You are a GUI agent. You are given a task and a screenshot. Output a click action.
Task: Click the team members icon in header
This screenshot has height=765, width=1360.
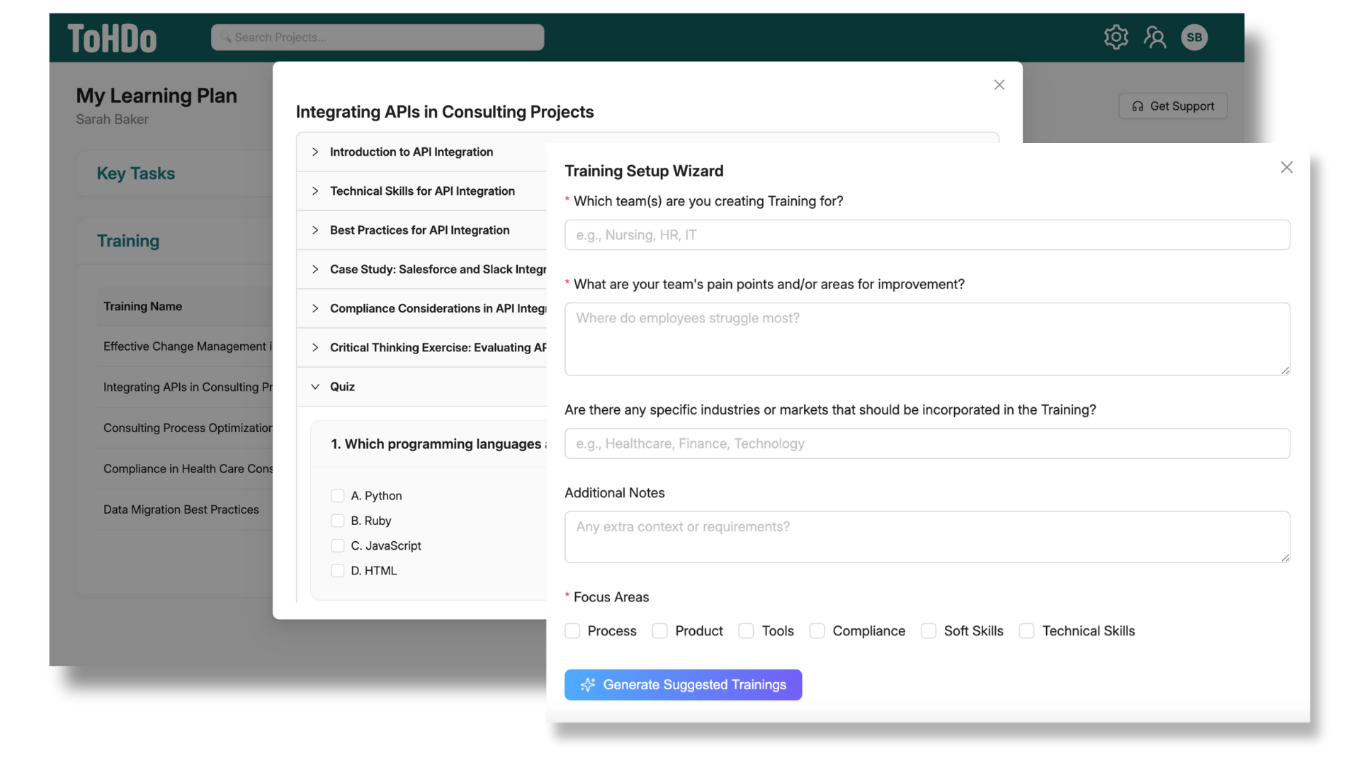pyautogui.click(x=1155, y=37)
